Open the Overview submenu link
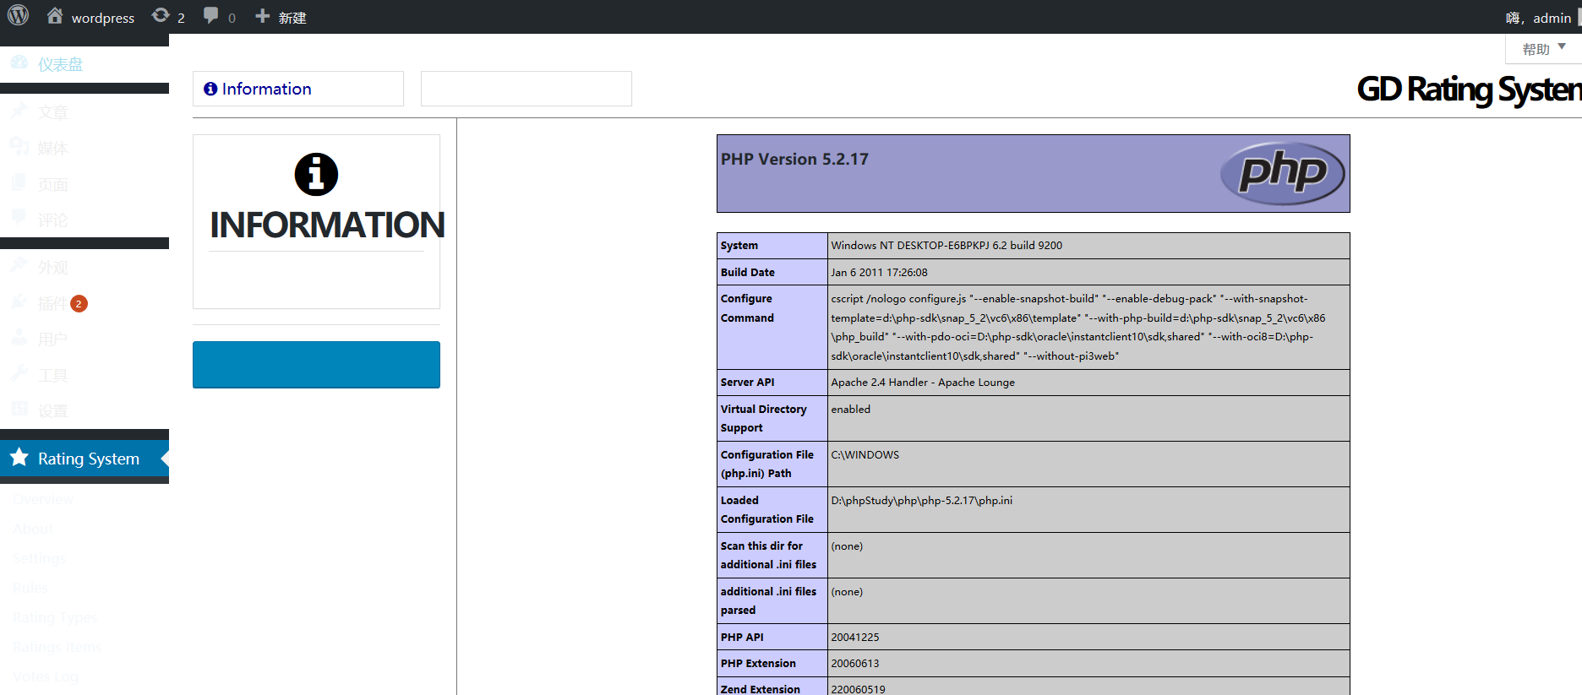The height and width of the screenshot is (695, 1582). 43,499
